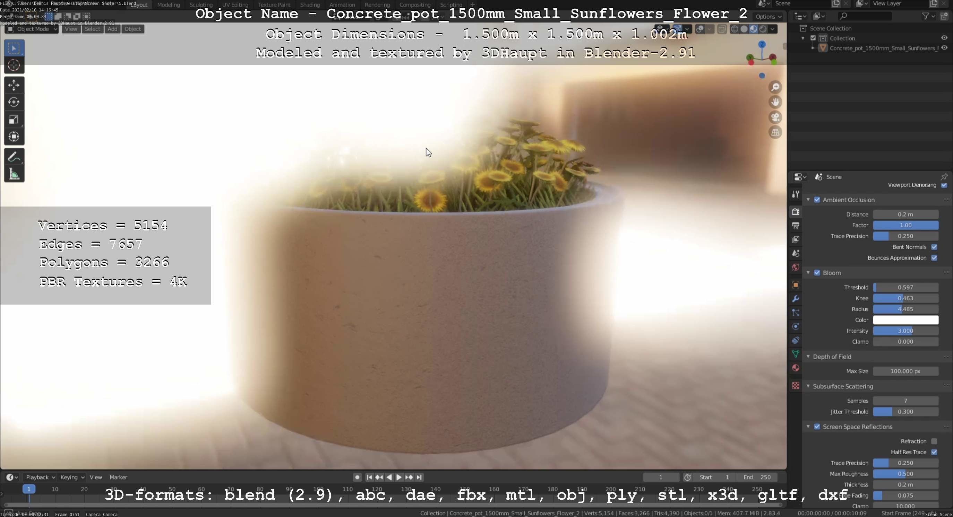Enable the Refraction checkbox
The height and width of the screenshot is (517, 953).
point(934,441)
